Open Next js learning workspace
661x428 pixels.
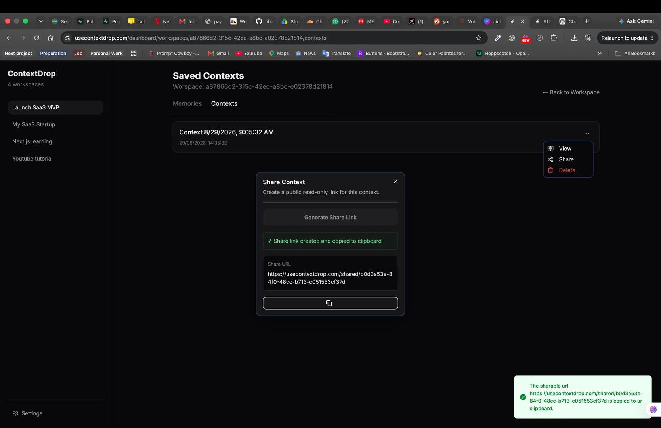55,141
